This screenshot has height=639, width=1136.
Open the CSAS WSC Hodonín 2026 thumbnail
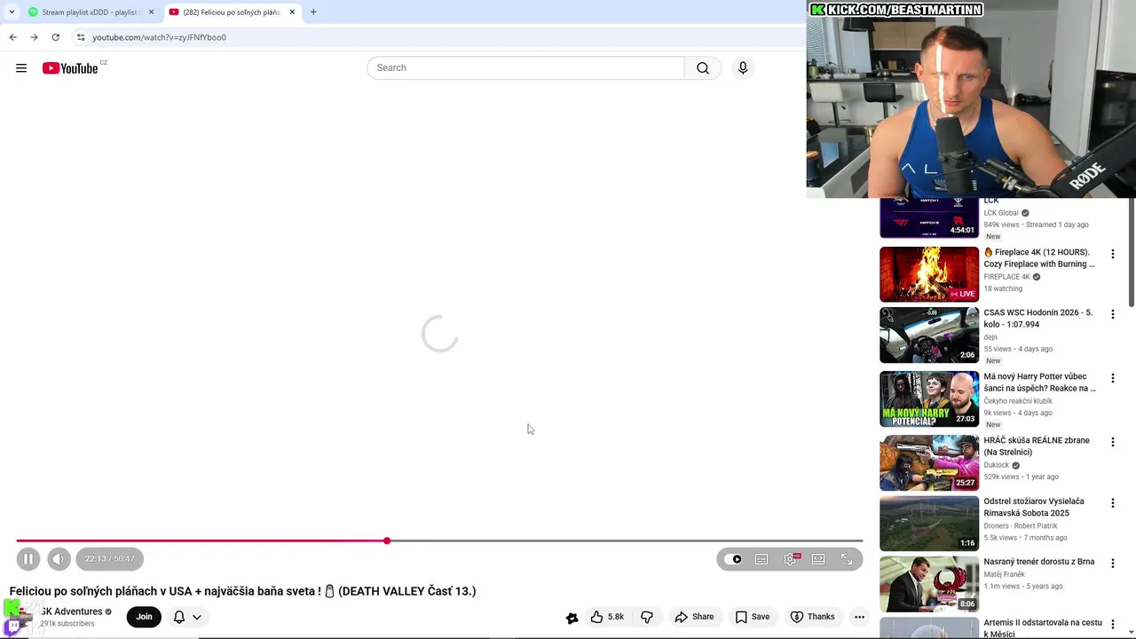point(929,335)
